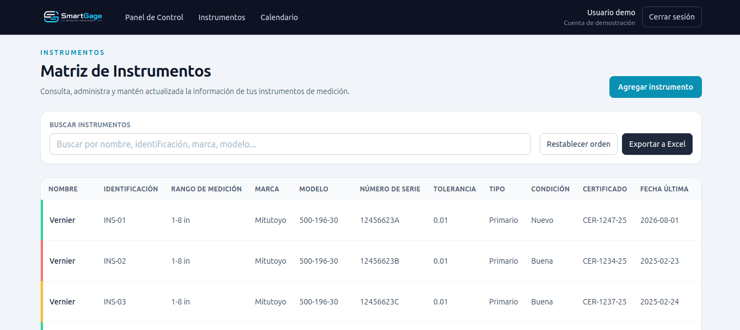
Task: Click serial number 12456623B
Action: 379,261
